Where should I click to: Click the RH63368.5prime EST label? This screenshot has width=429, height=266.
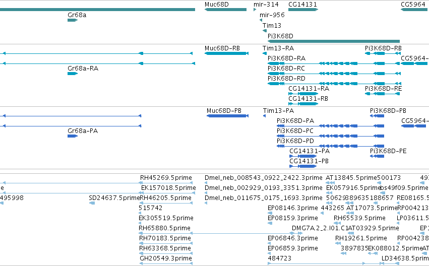[x=165, y=248]
